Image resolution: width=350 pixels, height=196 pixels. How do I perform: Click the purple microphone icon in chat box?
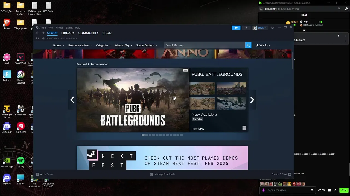pyautogui.click(x=264, y=190)
